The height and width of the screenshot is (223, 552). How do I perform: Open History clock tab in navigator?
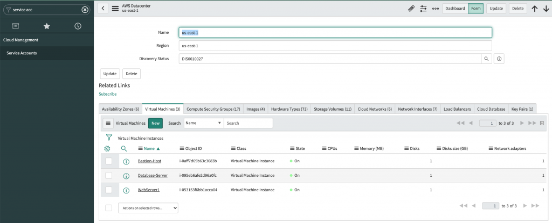[78, 26]
